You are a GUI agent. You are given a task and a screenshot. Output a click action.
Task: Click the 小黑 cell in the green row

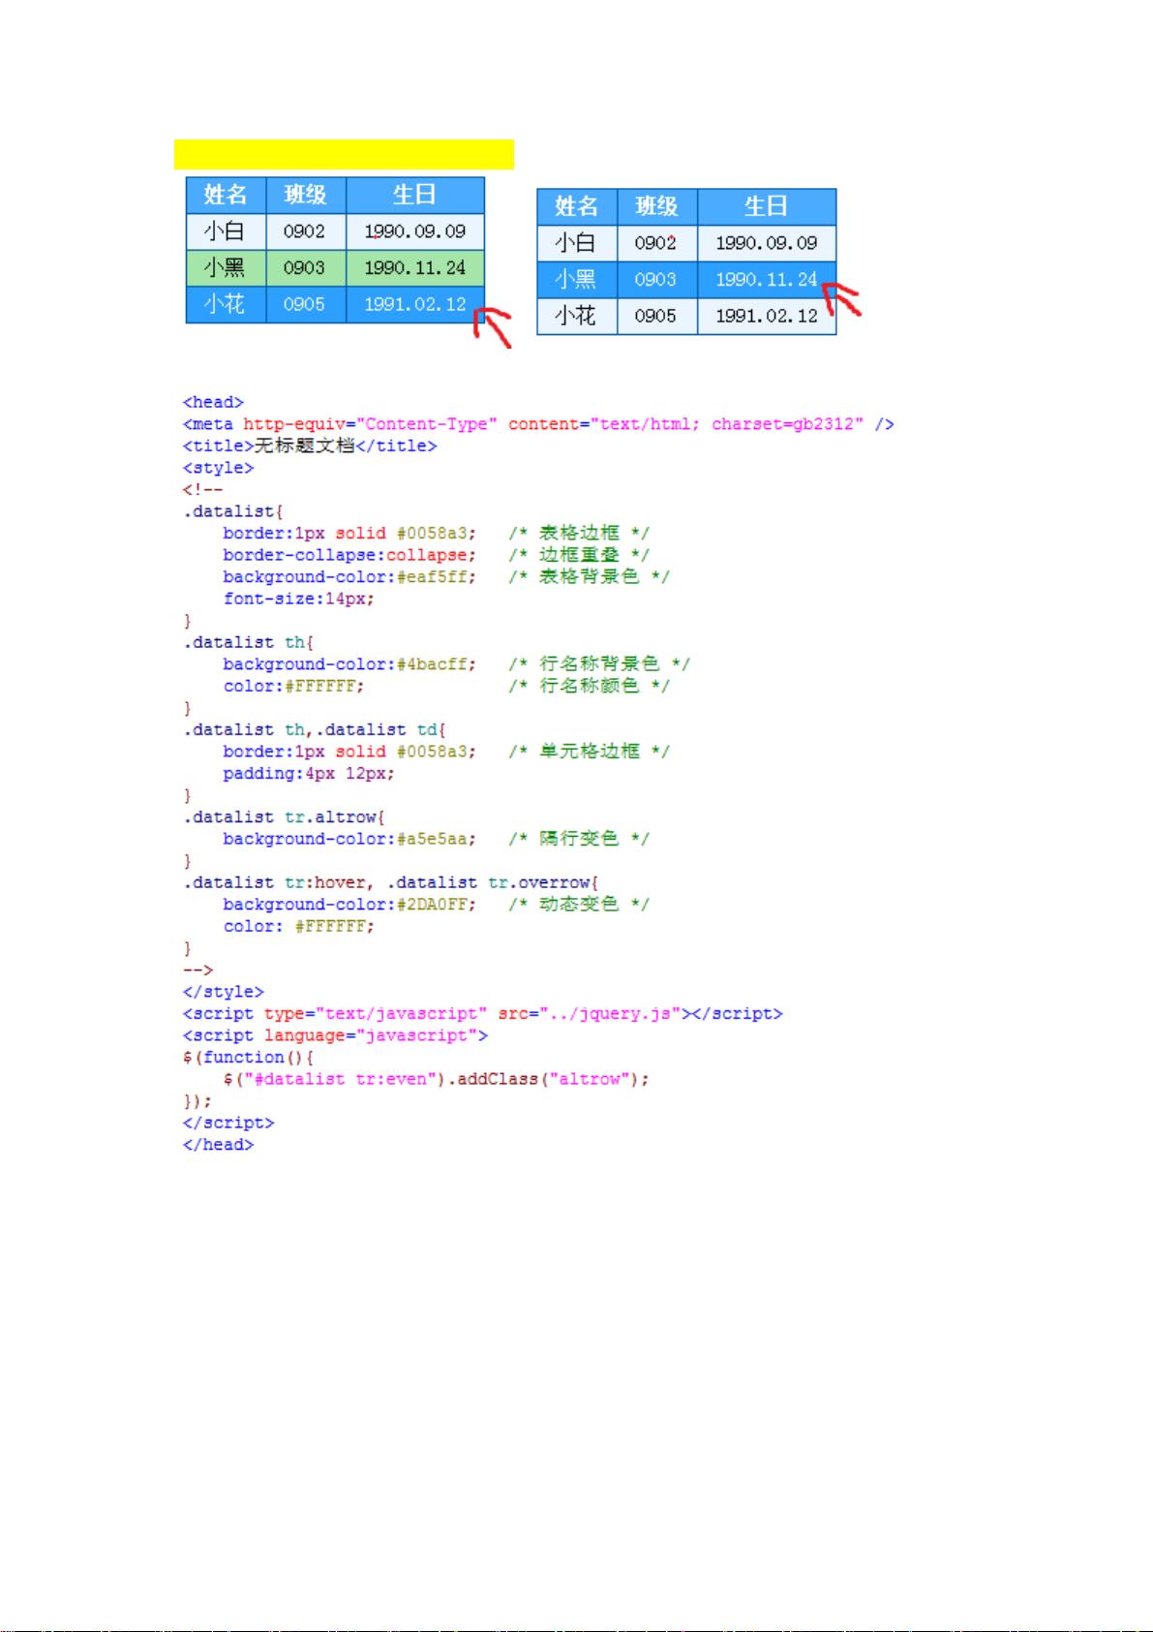(226, 267)
